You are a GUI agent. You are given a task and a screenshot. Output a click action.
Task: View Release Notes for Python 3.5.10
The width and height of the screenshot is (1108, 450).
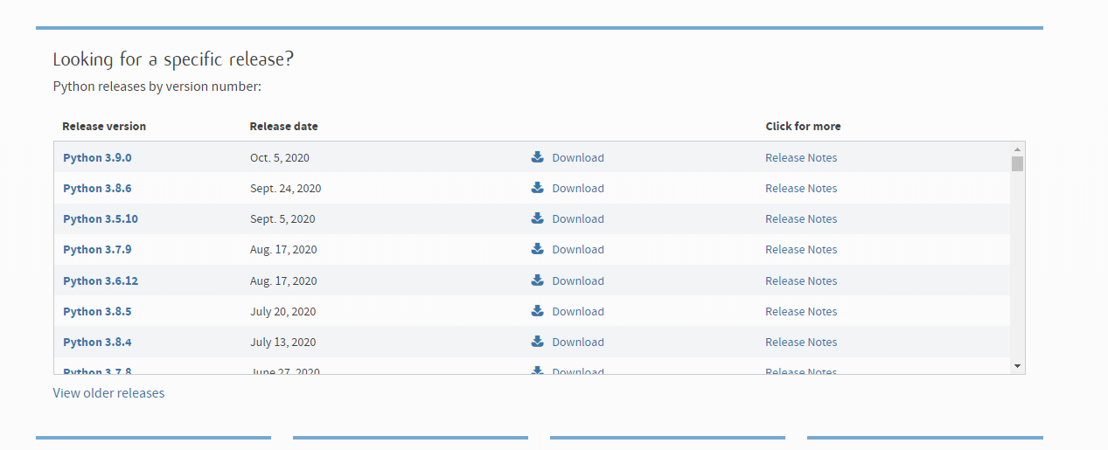coord(801,219)
